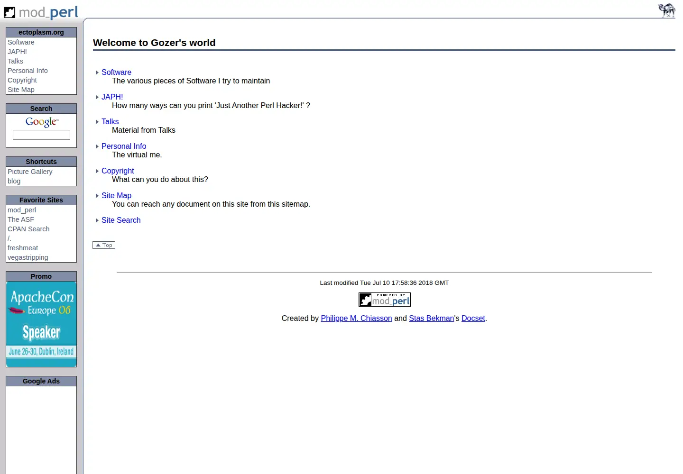Follow the Philippe M. Chiasson link
The width and height of the screenshot is (683, 474).
(356, 319)
